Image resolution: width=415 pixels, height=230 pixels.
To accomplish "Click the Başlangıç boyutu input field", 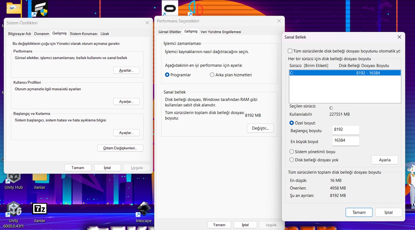I will 345,130.
